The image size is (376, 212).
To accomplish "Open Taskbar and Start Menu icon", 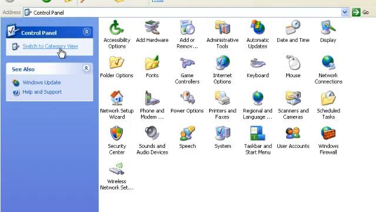I will pyautogui.click(x=257, y=134).
